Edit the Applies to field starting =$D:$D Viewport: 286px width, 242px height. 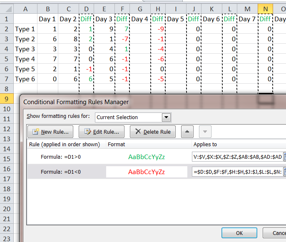pyautogui.click(x=237, y=172)
